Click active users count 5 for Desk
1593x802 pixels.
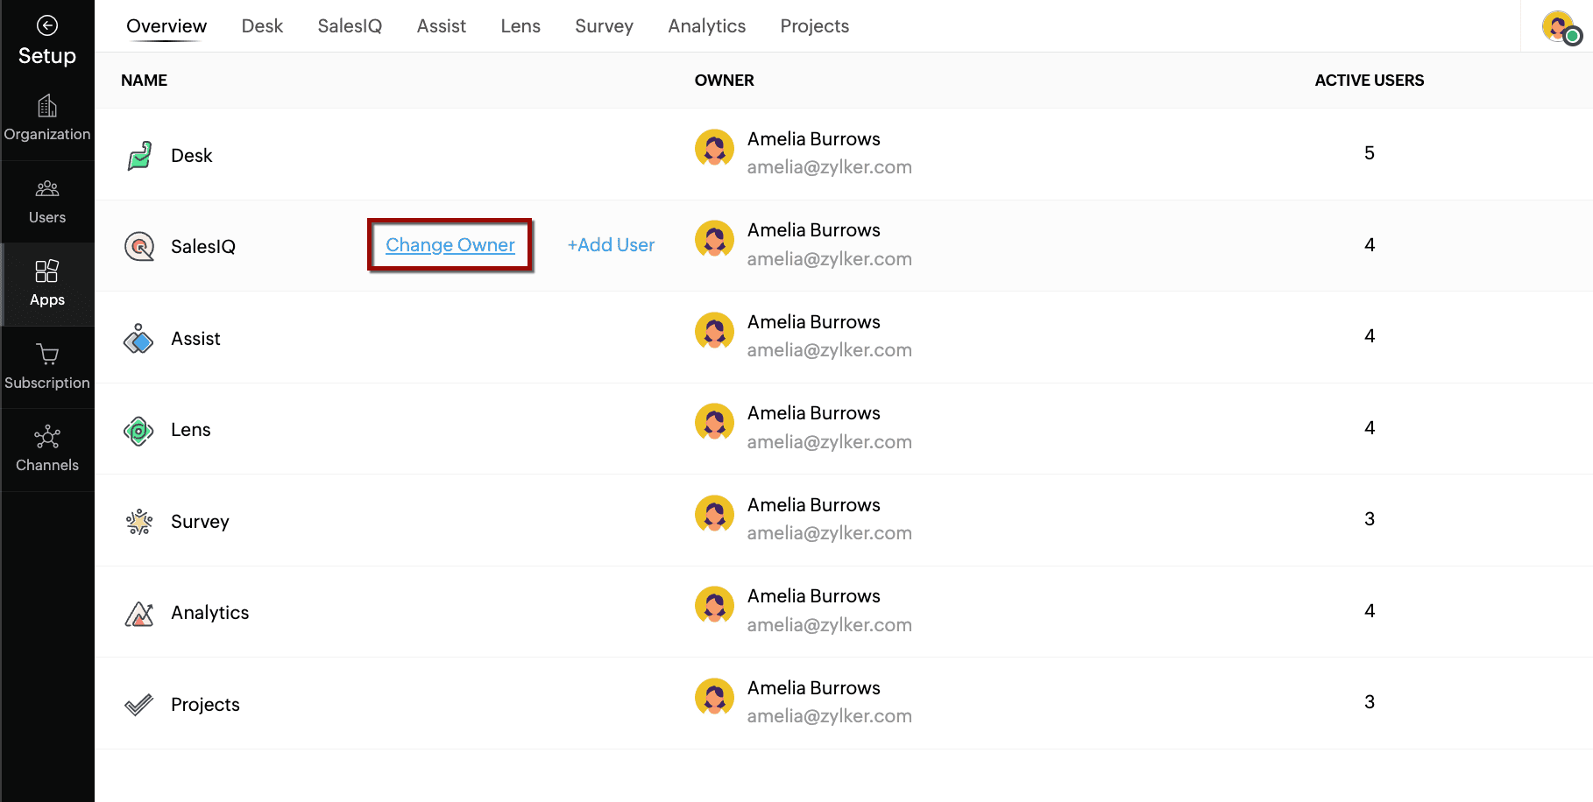click(1370, 153)
